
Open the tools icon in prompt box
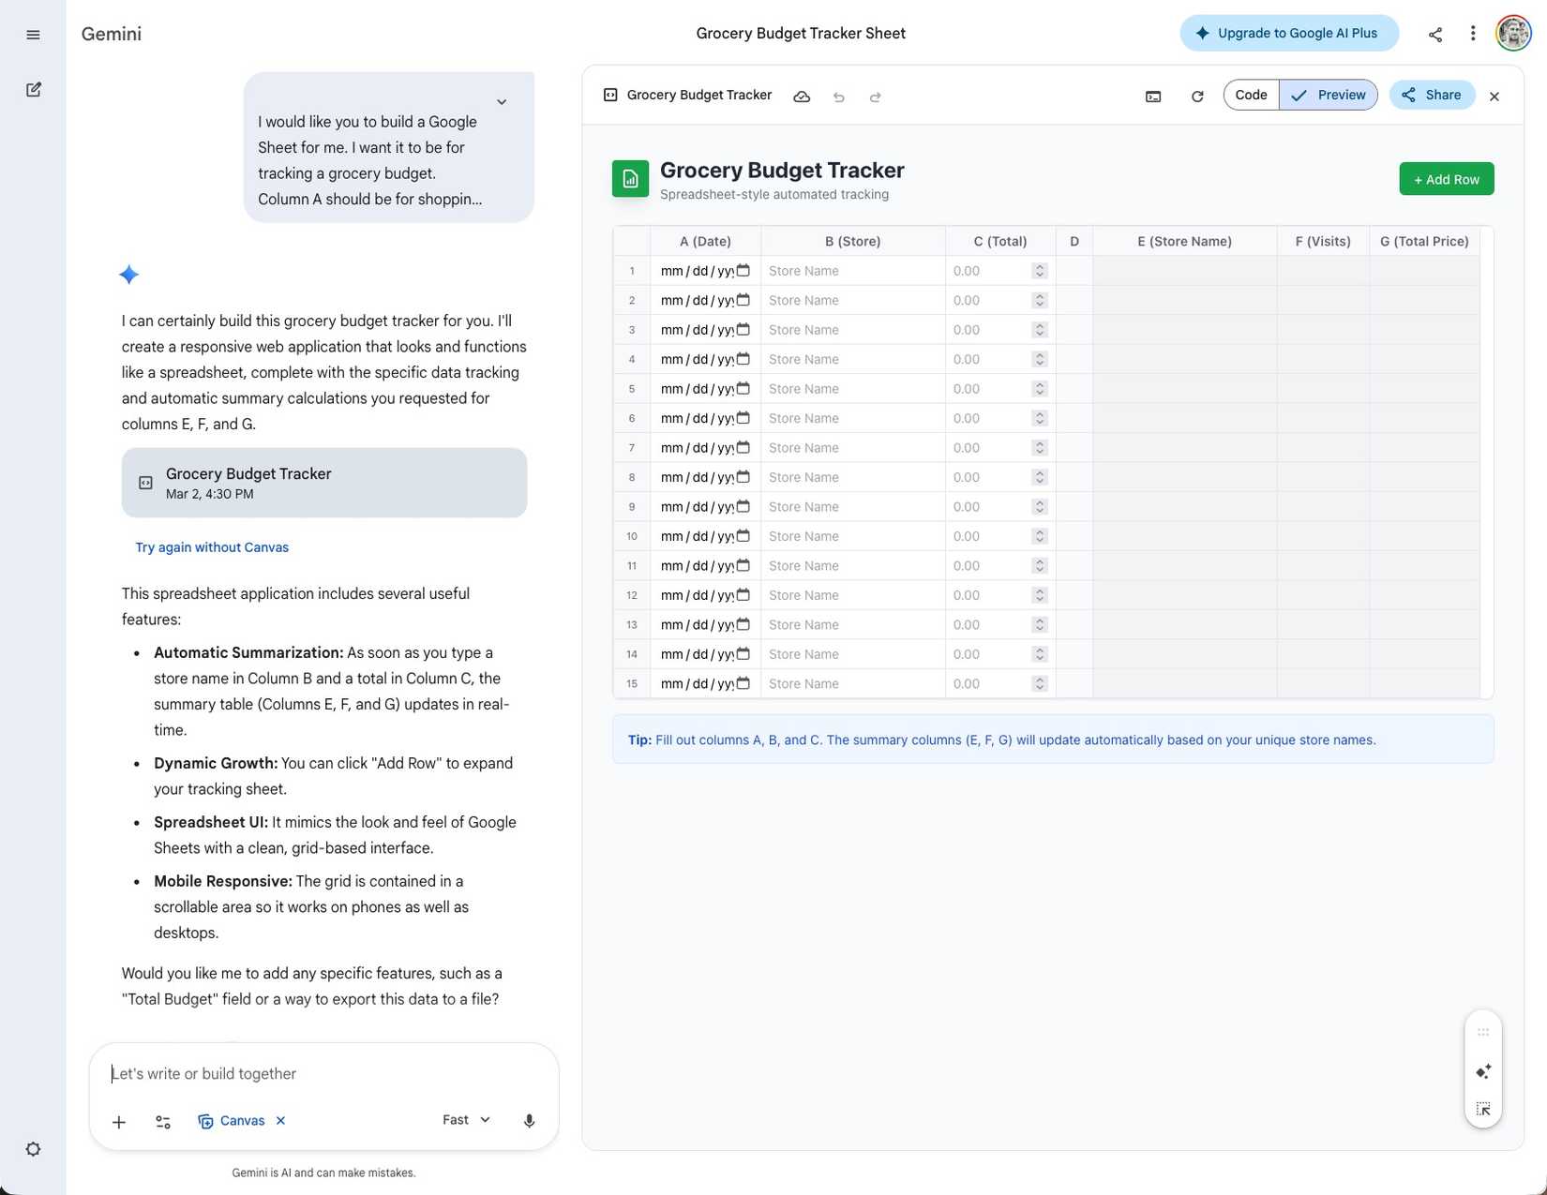coord(163,1122)
